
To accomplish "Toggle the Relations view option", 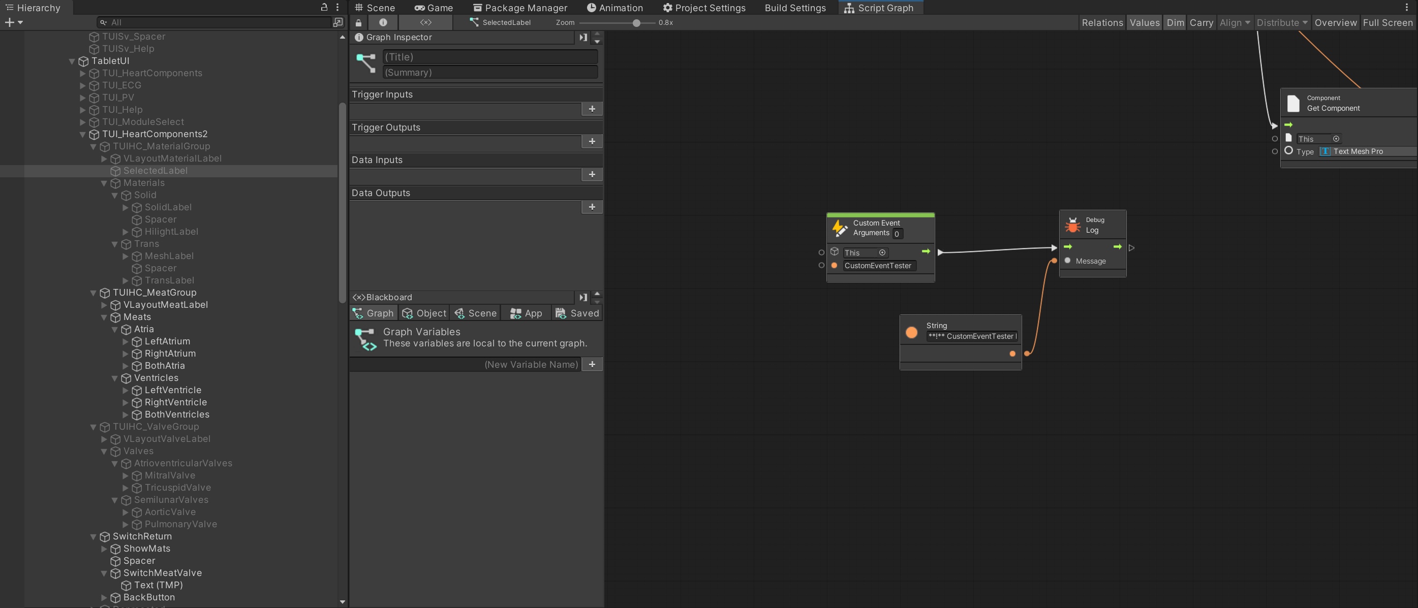I will coord(1102,22).
